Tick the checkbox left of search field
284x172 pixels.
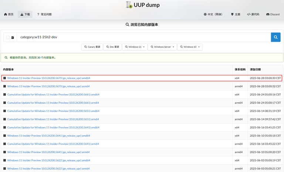tap(8, 37)
